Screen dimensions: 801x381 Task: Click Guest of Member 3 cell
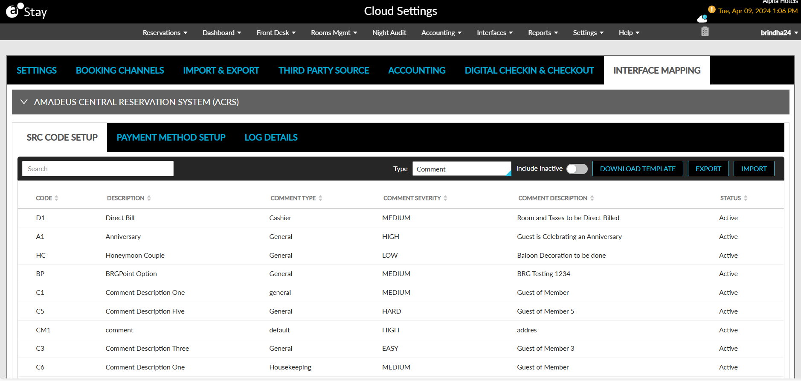click(x=546, y=348)
